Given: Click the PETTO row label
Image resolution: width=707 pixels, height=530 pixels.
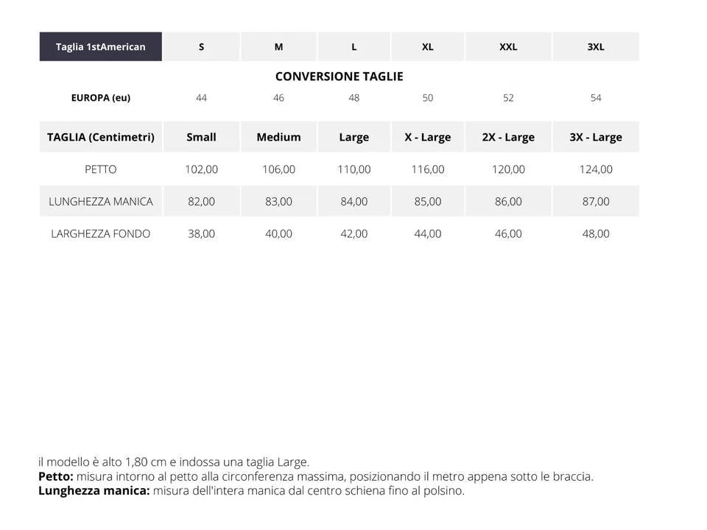Looking at the screenshot, I should click(x=101, y=169).
